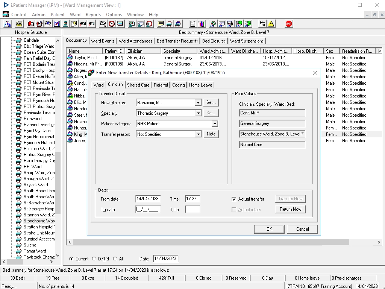This screenshot has width=385, height=289.
Task: Click the hospital structure tree scroll-up arrow
Action: pos(58,41)
